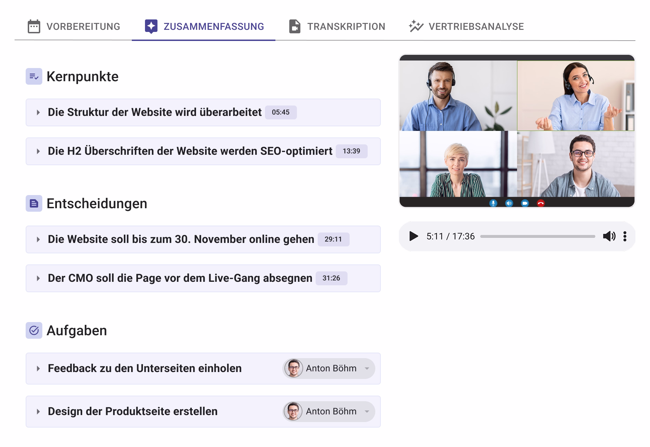Click the video file icon beside Transkription

click(294, 27)
